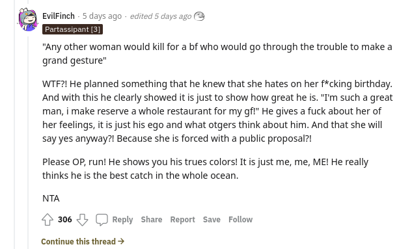Collapse the parent comment's outer thread line
This screenshot has width=412, height=249.
[15, 124]
